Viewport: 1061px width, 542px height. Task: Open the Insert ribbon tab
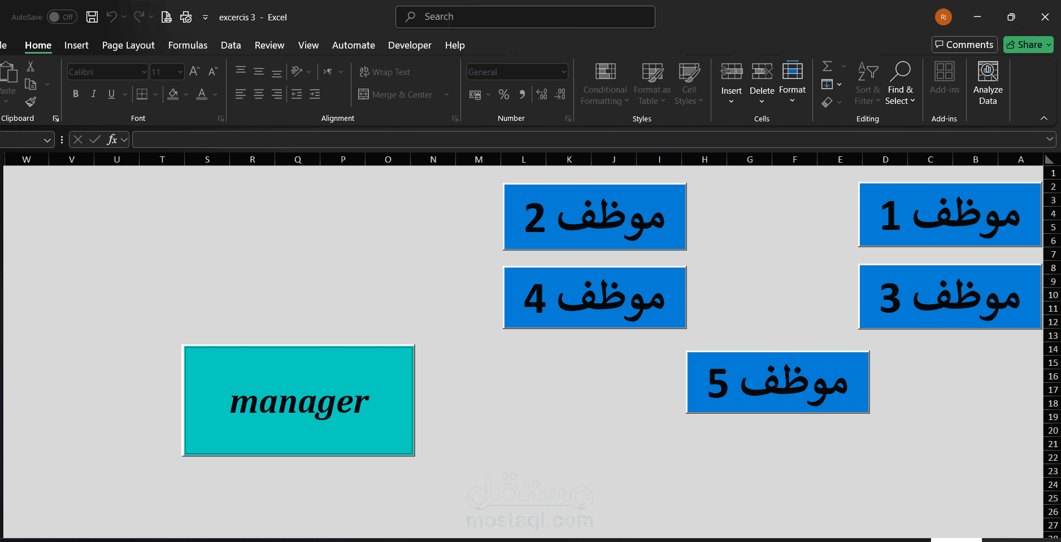pyautogui.click(x=76, y=45)
